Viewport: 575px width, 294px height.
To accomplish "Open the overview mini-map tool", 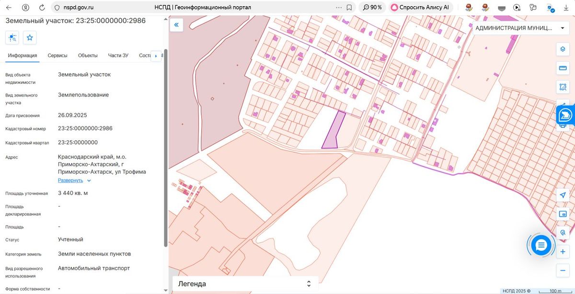I will [563, 214].
